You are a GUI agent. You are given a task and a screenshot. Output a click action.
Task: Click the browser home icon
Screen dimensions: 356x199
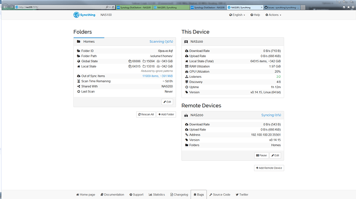344,7
